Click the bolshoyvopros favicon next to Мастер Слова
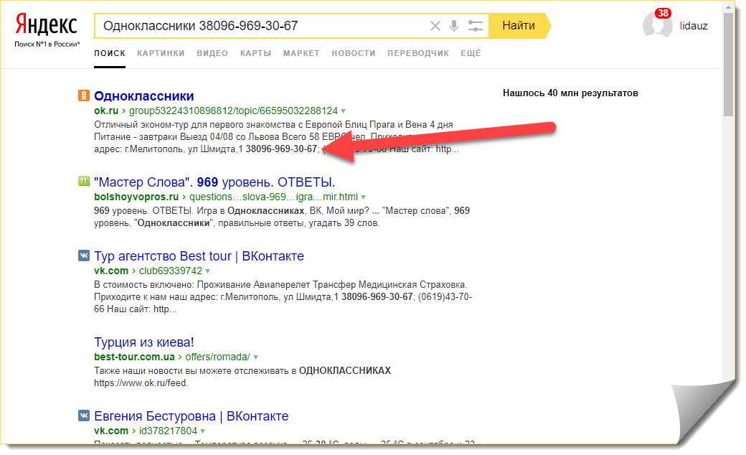Image resolution: width=746 pixels, height=455 pixels. 84,182
